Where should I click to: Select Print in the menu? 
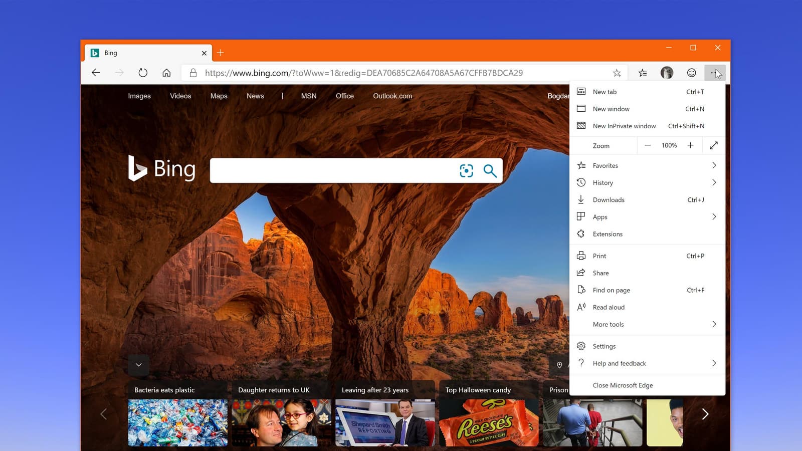tap(648, 256)
